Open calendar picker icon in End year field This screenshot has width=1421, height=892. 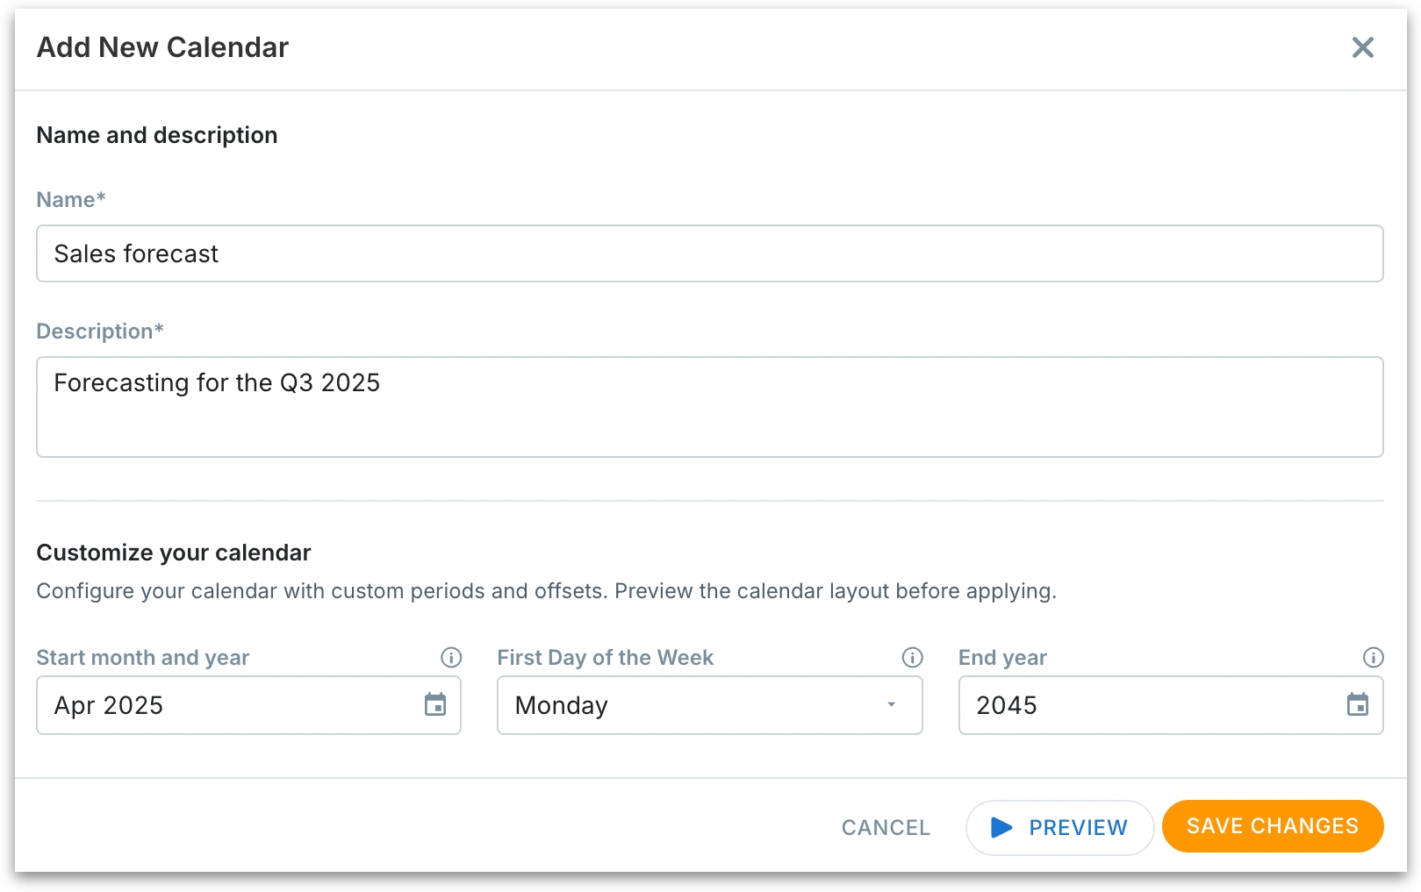1357,704
